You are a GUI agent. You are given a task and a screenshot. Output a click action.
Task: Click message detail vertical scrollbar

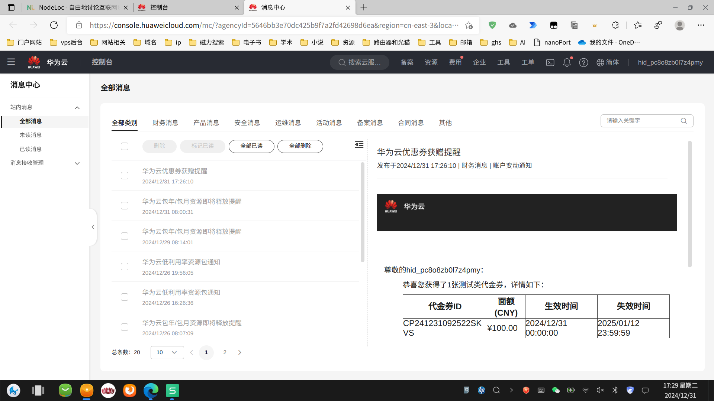pos(689,204)
